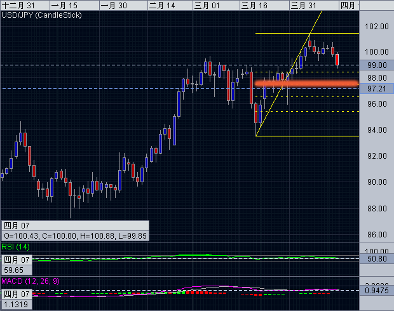Click the 96.00 price axis label

coord(376,104)
